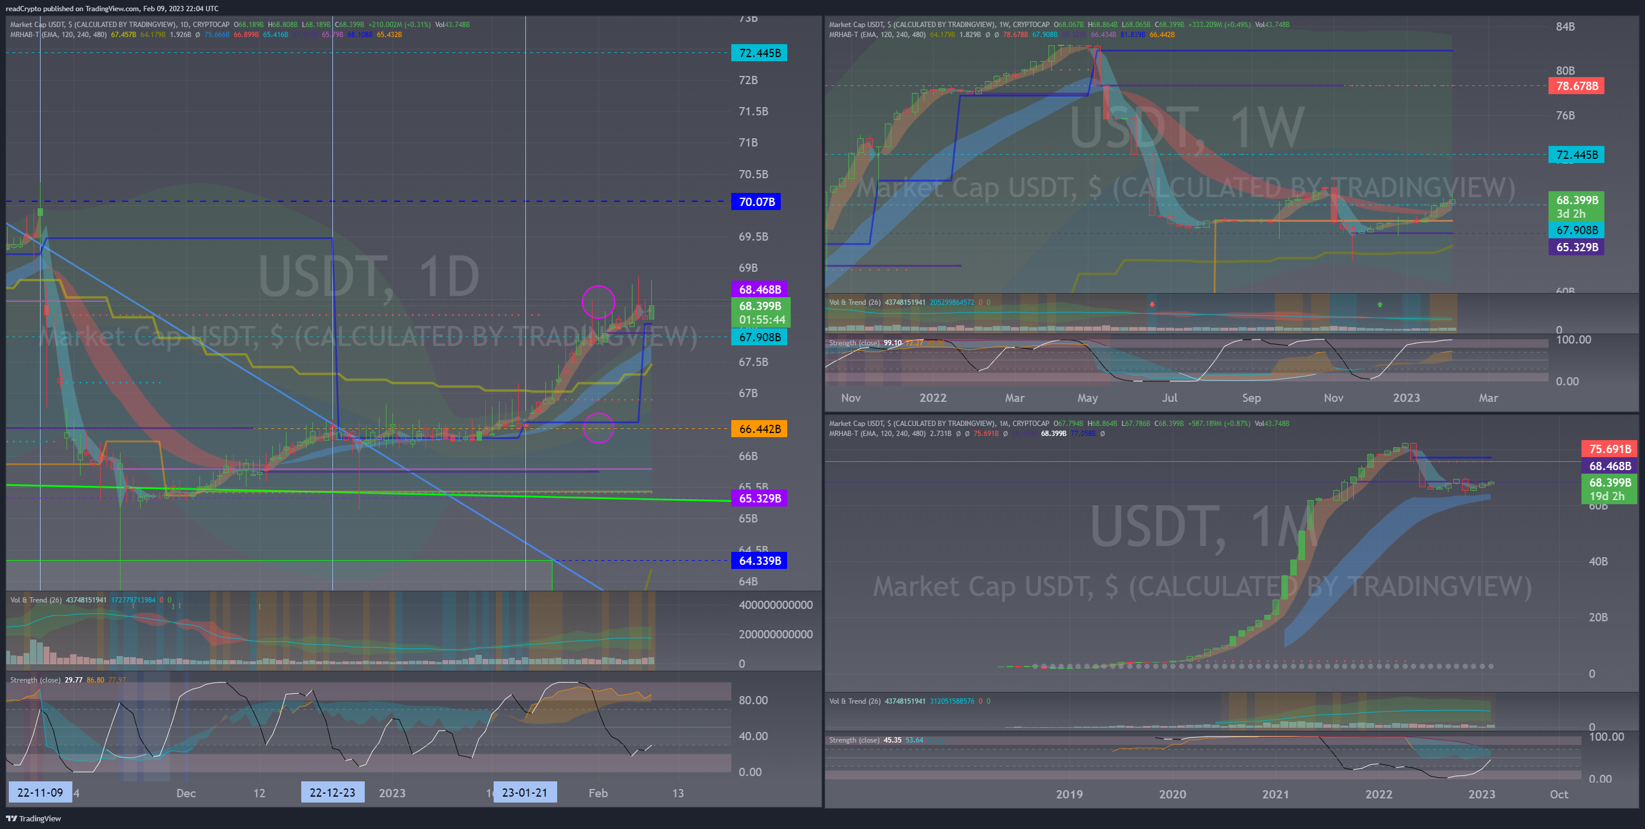Click the 80.00 tick on the 1D Strength scale

(753, 701)
